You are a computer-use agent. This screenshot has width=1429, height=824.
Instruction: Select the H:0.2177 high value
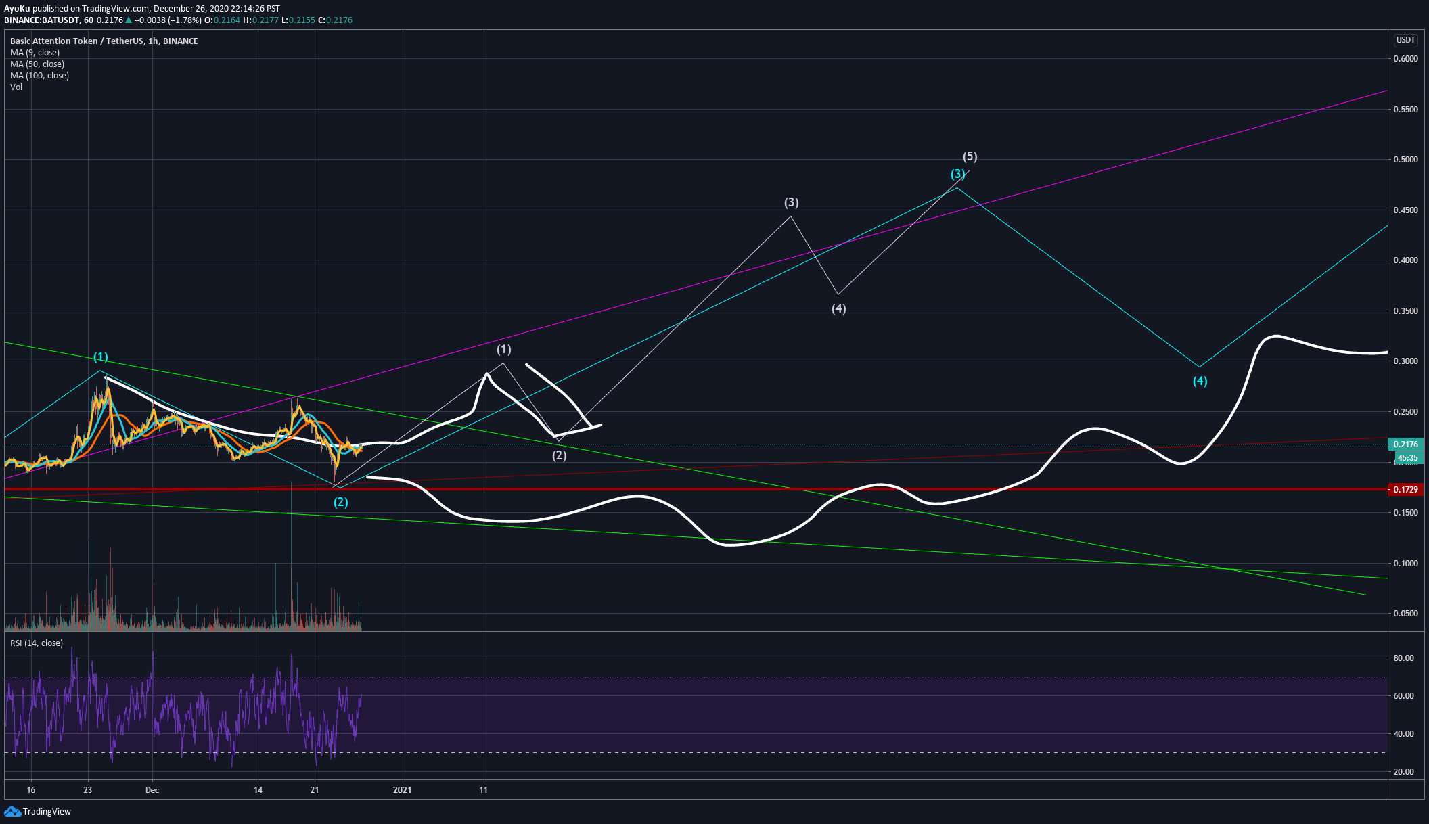pyautogui.click(x=261, y=20)
